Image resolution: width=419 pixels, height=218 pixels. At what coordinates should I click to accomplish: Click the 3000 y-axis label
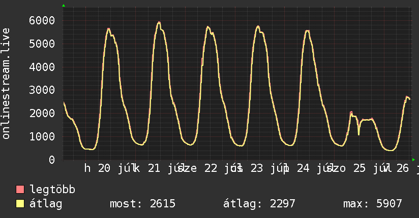[42, 90]
